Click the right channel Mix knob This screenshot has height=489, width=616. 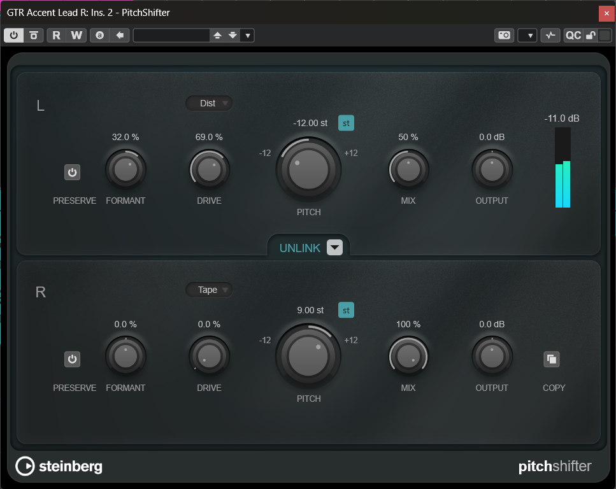[x=408, y=357]
